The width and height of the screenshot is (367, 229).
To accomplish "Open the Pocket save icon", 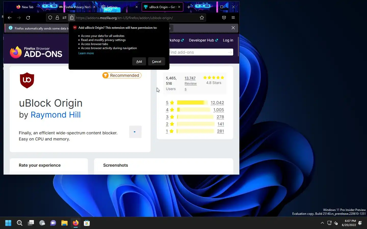I will (x=224, y=18).
